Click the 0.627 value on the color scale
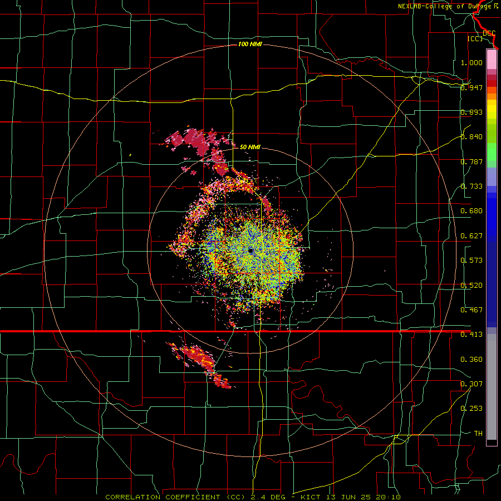Screen dimensions: 501x501 tap(471, 236)
